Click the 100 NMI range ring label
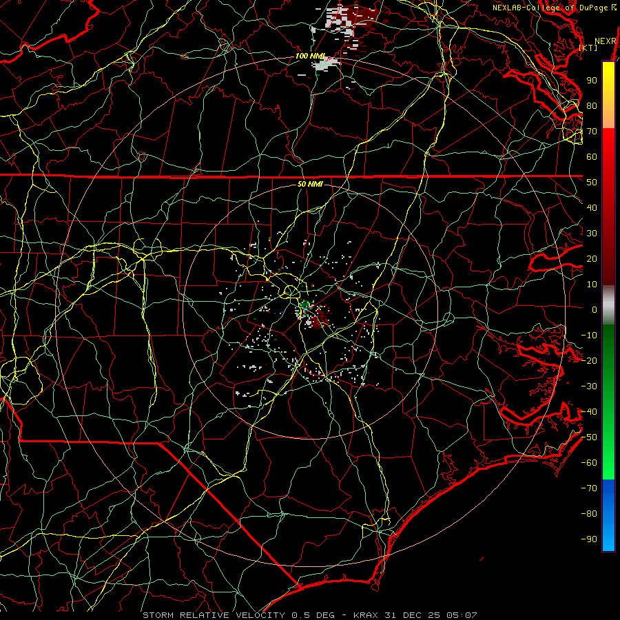This screenshot has width=620, height=620. tap(310, 56)
